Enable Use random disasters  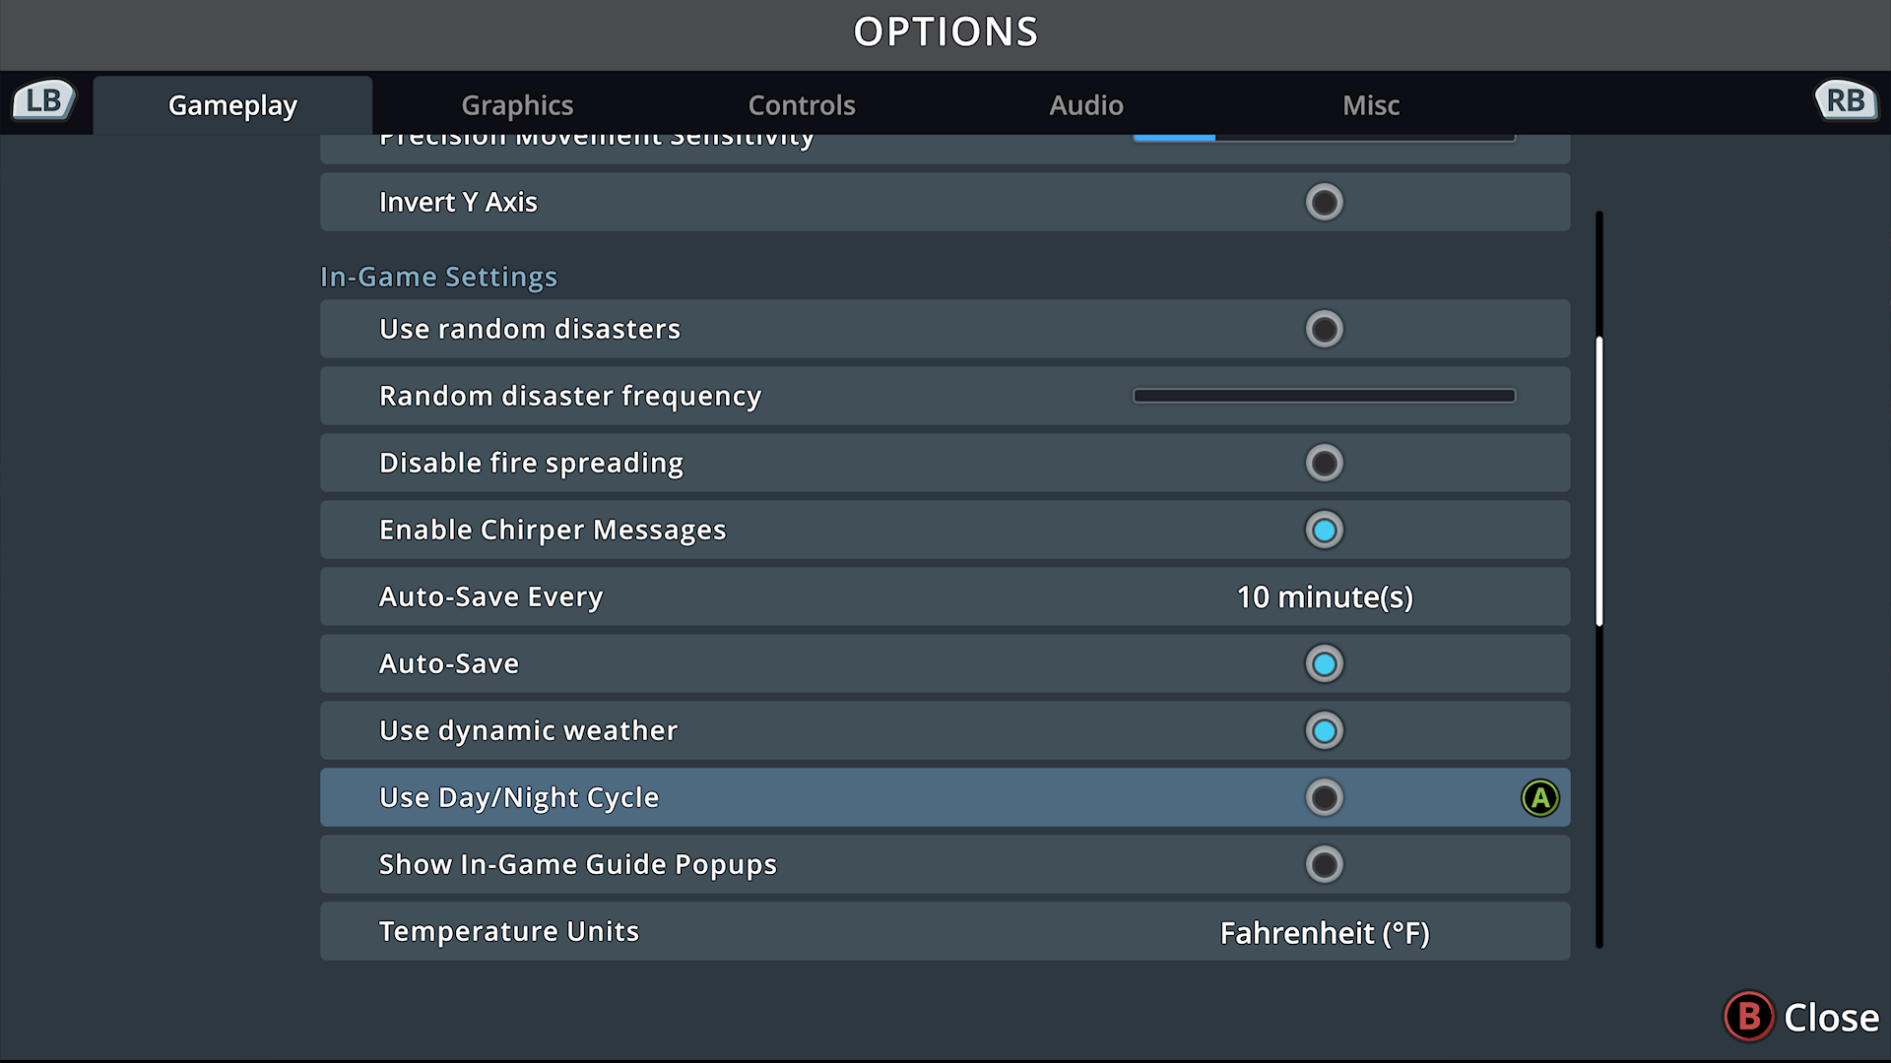(1325, 329)
